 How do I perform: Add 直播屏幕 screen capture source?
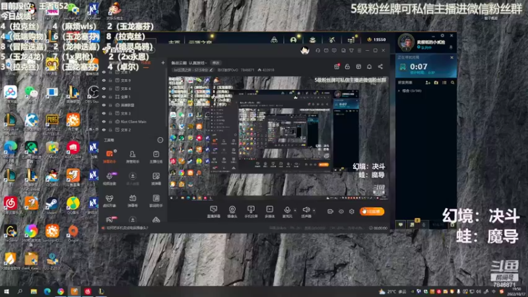point(213,212)
